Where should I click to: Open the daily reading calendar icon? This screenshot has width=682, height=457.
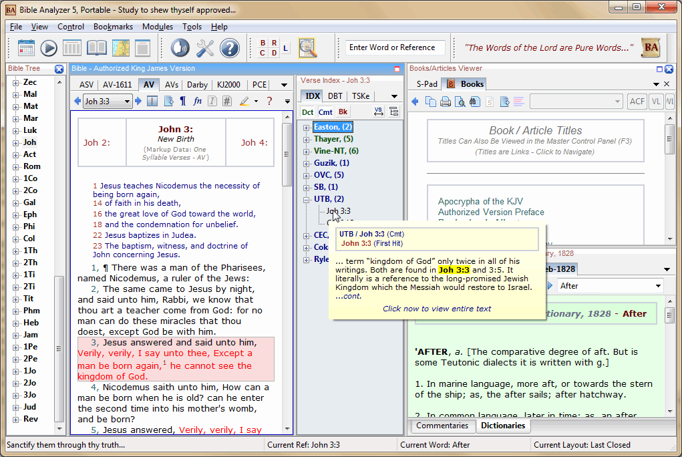click(26, 48)
